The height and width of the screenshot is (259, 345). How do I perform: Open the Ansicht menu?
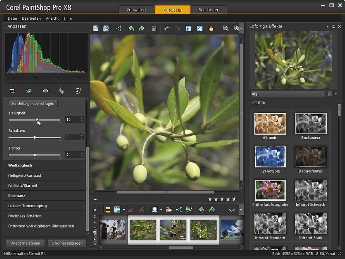point(52,18)
